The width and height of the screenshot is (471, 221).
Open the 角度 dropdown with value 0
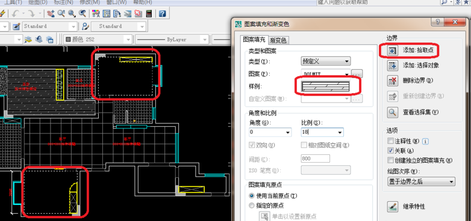[270, 132]
